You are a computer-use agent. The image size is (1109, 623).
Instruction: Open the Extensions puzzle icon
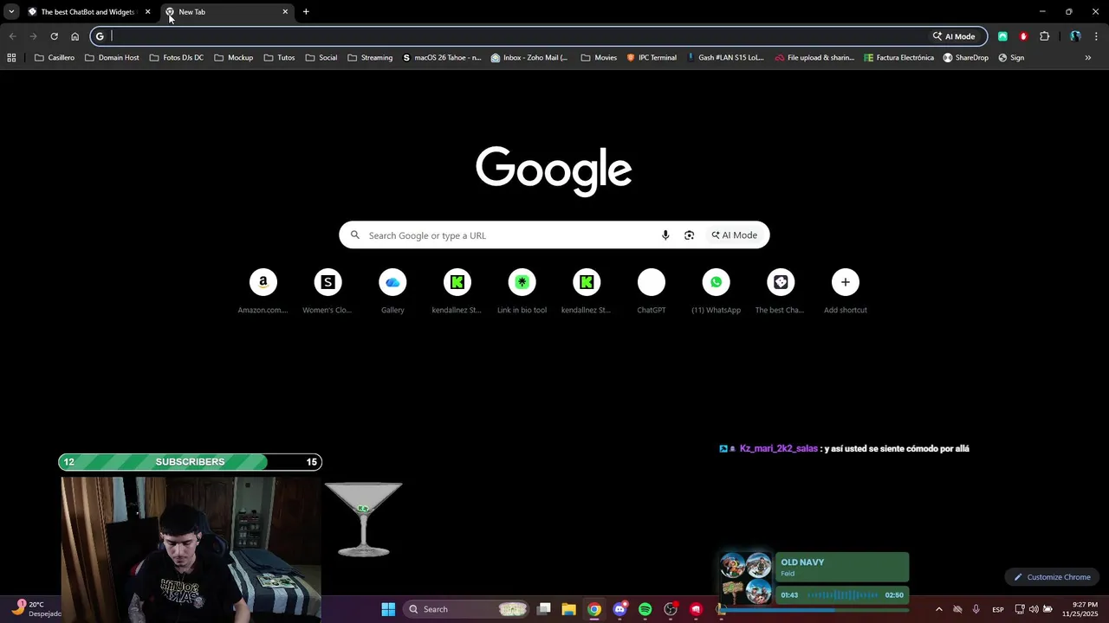1044,36
